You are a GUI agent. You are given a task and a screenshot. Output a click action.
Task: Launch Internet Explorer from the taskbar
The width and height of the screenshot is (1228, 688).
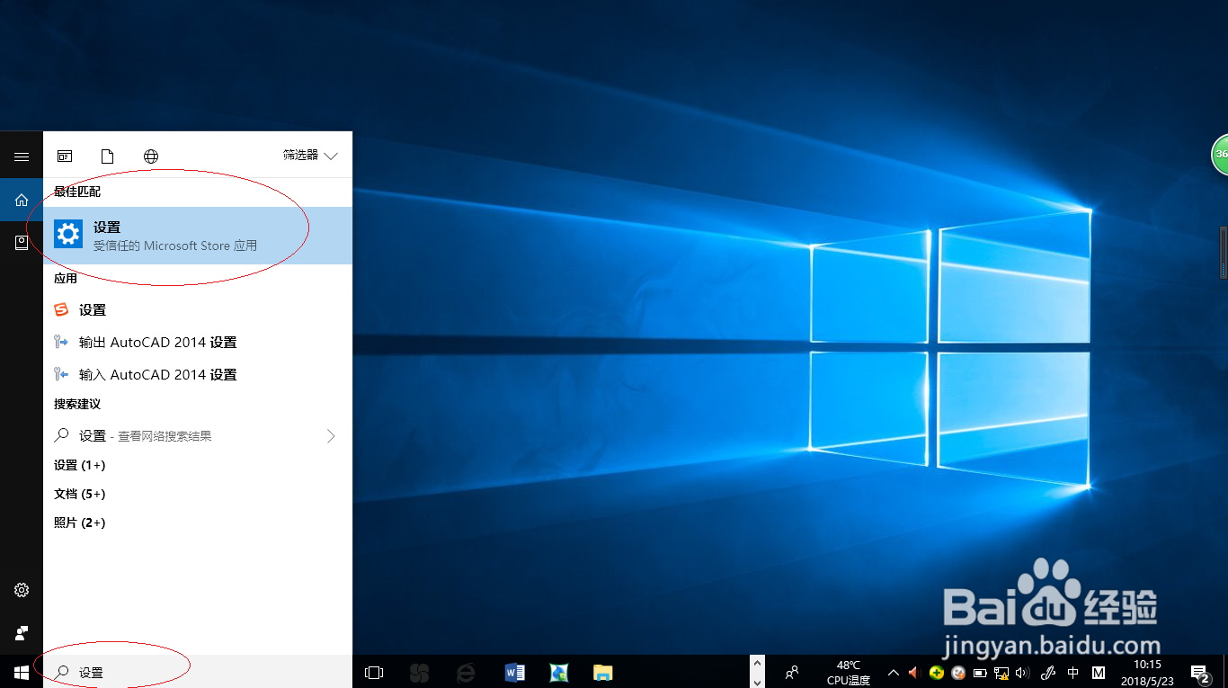tap(466, 672)
